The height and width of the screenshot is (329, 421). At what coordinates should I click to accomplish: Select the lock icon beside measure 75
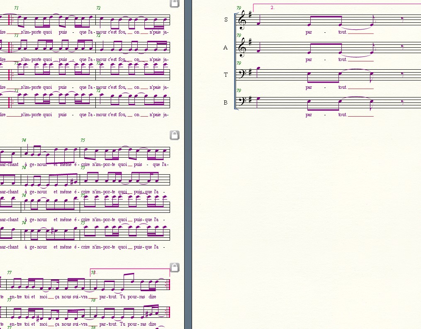pyautogui.click(x=175, y=135)
